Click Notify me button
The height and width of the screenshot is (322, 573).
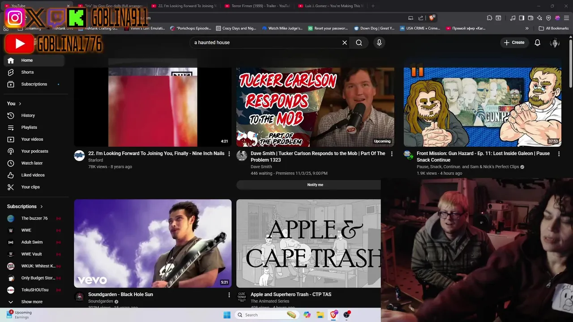click(315, 185)
